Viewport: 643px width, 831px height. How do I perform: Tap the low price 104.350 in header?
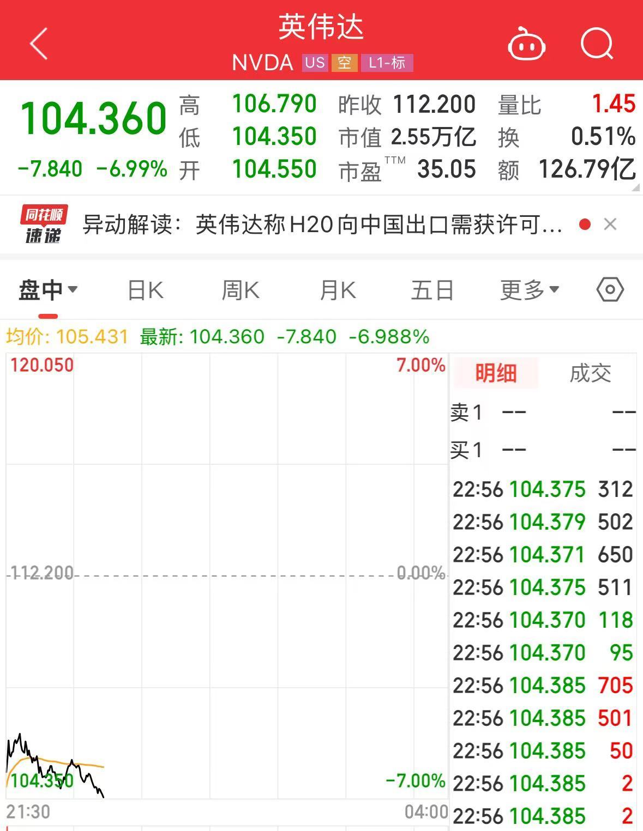(274, 136)
